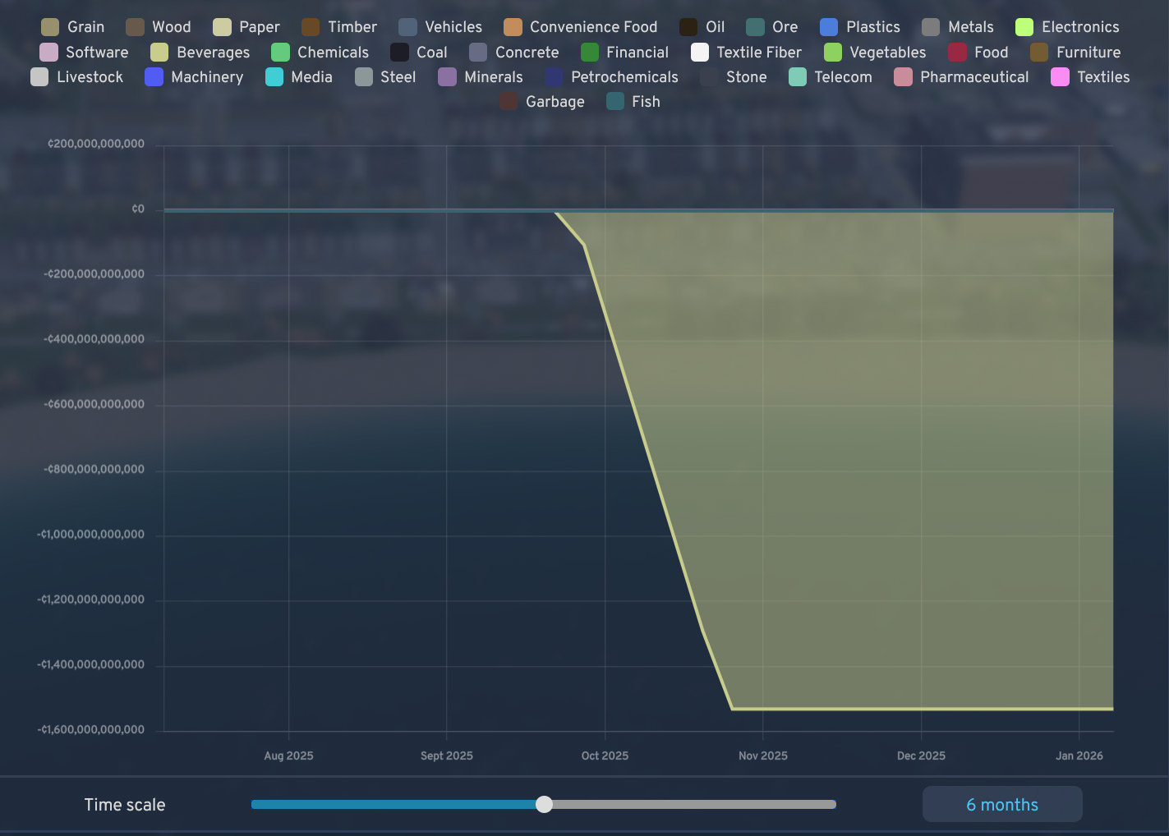The width and height of the screenshot is (1169, 836).
Task: Toggle the Fish series legend entry
Action: (633, 102)
